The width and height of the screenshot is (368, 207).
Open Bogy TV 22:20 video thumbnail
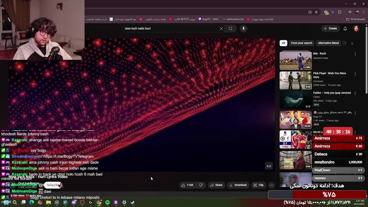tap(296, 120)
